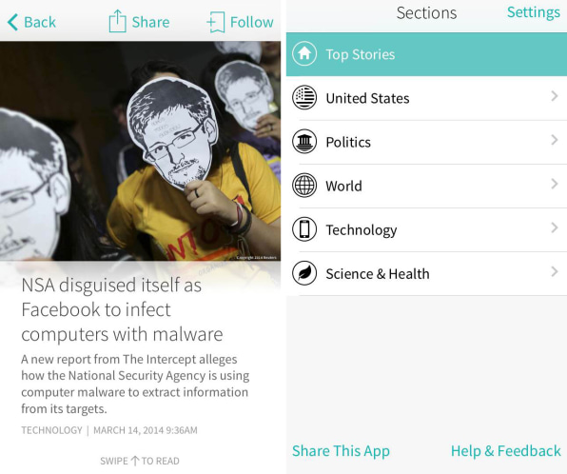Click the United States flag icon
The image size is (567, 474).
click(304, 97)
